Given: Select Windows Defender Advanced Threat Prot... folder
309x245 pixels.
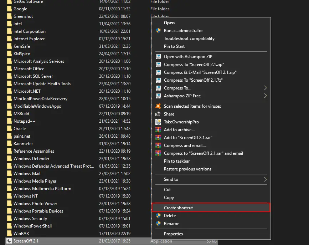Looking at the screenshot, I should pyautogui.click(x=54, y=166).
